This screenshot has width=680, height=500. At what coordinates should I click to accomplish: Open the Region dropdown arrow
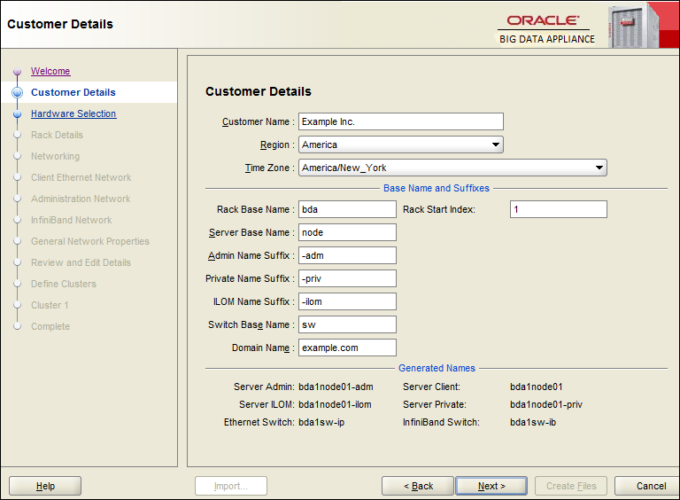pos(495,145)
